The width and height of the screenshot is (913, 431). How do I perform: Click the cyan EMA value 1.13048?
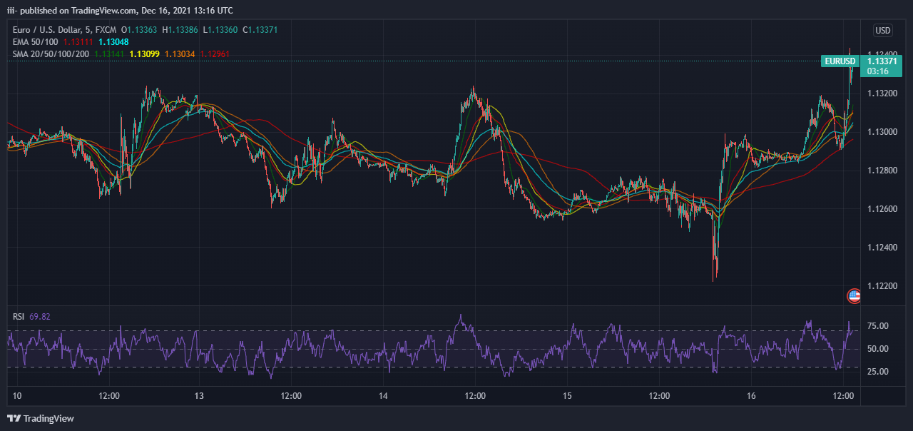pos(113,42)
